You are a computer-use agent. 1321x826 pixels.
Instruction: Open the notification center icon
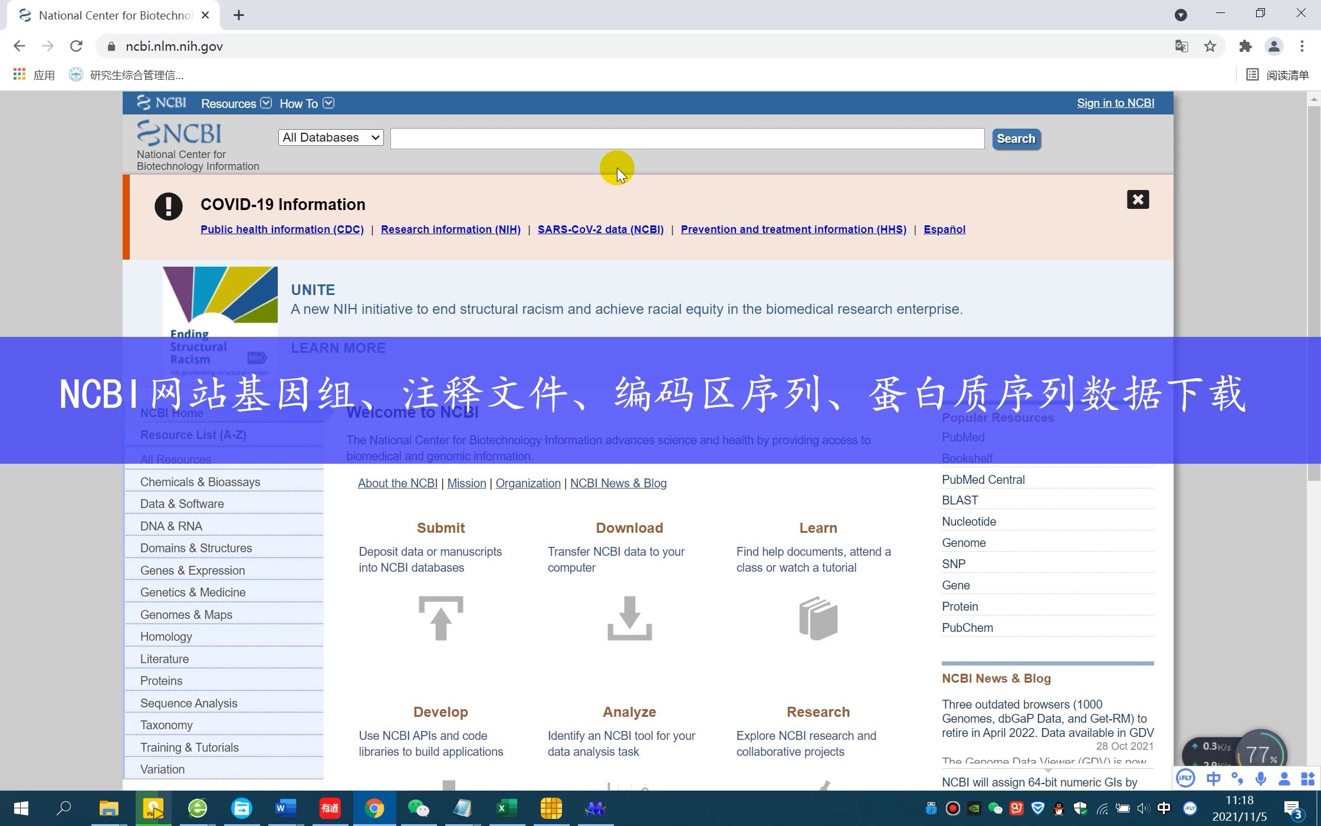pyautogui.click(x=1293, y=809)
